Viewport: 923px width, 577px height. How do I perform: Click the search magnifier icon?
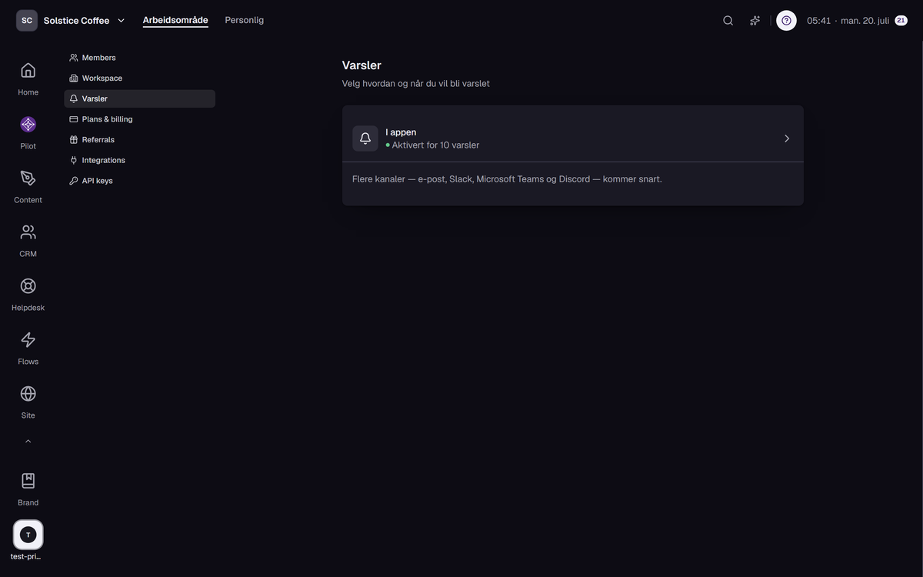pyautogui.click(x=728, y=21)
